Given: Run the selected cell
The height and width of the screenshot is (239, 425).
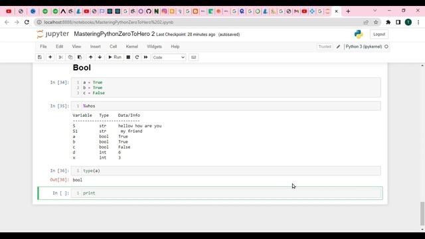Looking at the screenshot, I should tap(115, 57).
